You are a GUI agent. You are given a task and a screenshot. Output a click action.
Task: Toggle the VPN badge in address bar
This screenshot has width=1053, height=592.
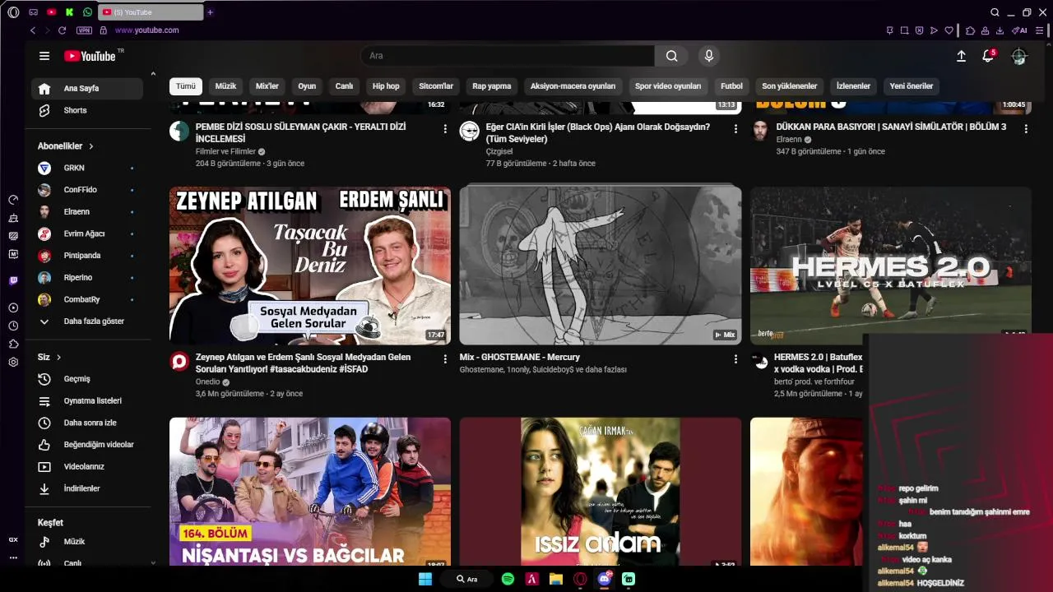click(x=84, y=30)
